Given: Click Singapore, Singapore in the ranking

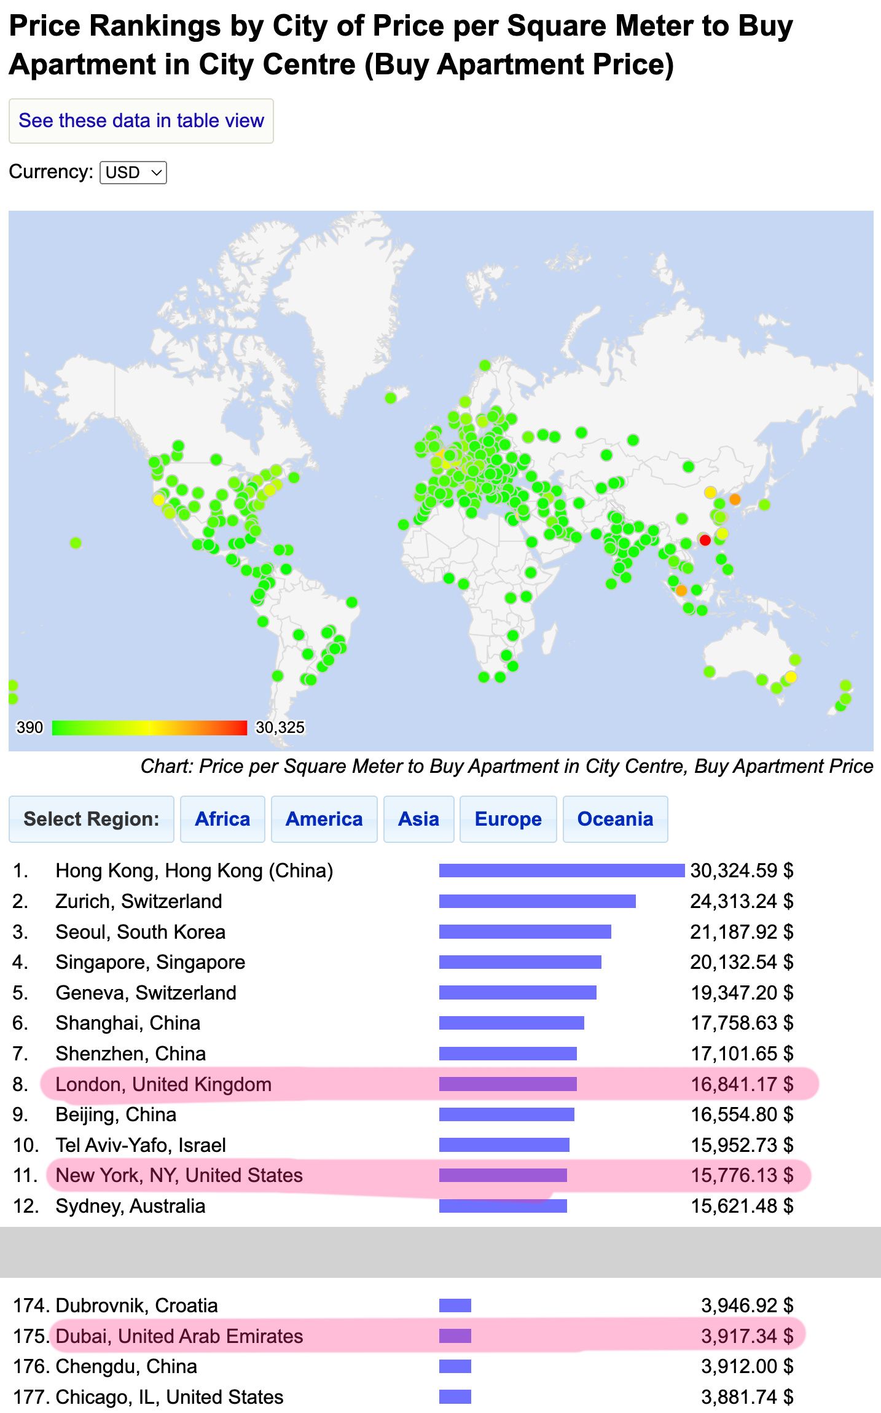Looking at the screenshot, I should click(x=151, y=962).
